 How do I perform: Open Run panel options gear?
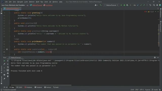click(155, 57)
